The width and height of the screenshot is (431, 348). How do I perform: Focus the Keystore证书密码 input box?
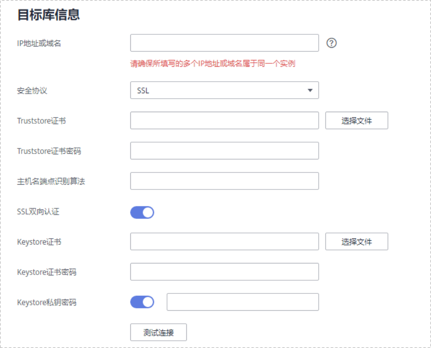(x=224, y=272)
